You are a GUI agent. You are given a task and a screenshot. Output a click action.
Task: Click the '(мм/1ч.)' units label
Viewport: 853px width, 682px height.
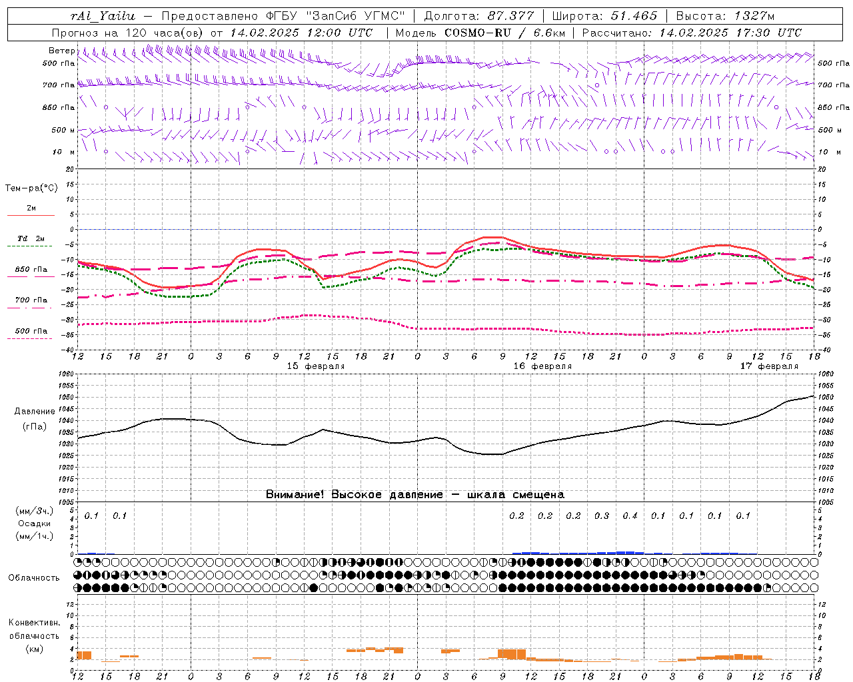[x=34, y=536]
